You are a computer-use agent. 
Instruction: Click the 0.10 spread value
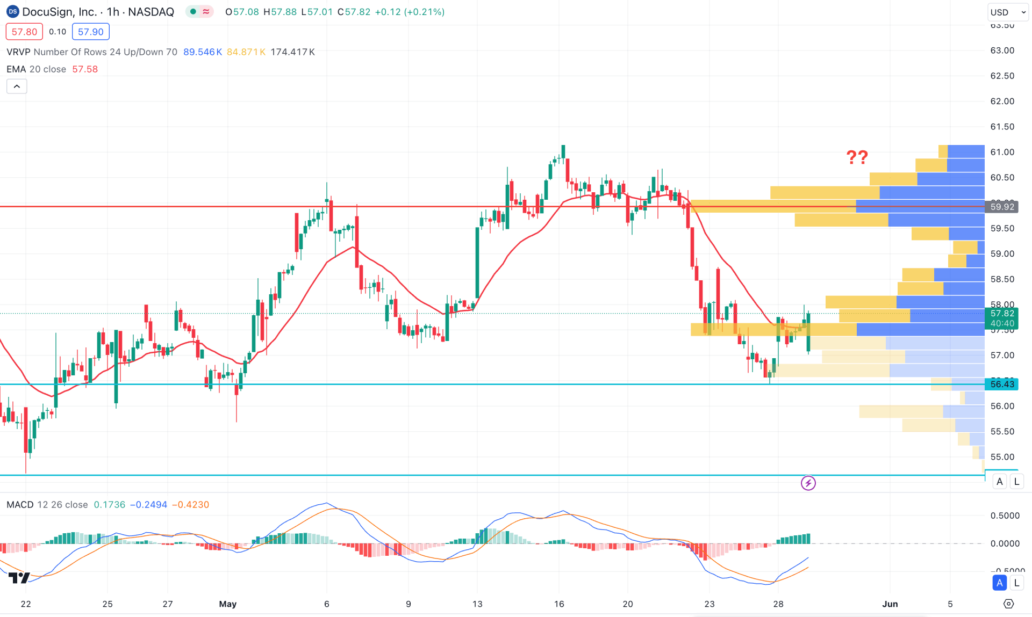tap(58, 32)
